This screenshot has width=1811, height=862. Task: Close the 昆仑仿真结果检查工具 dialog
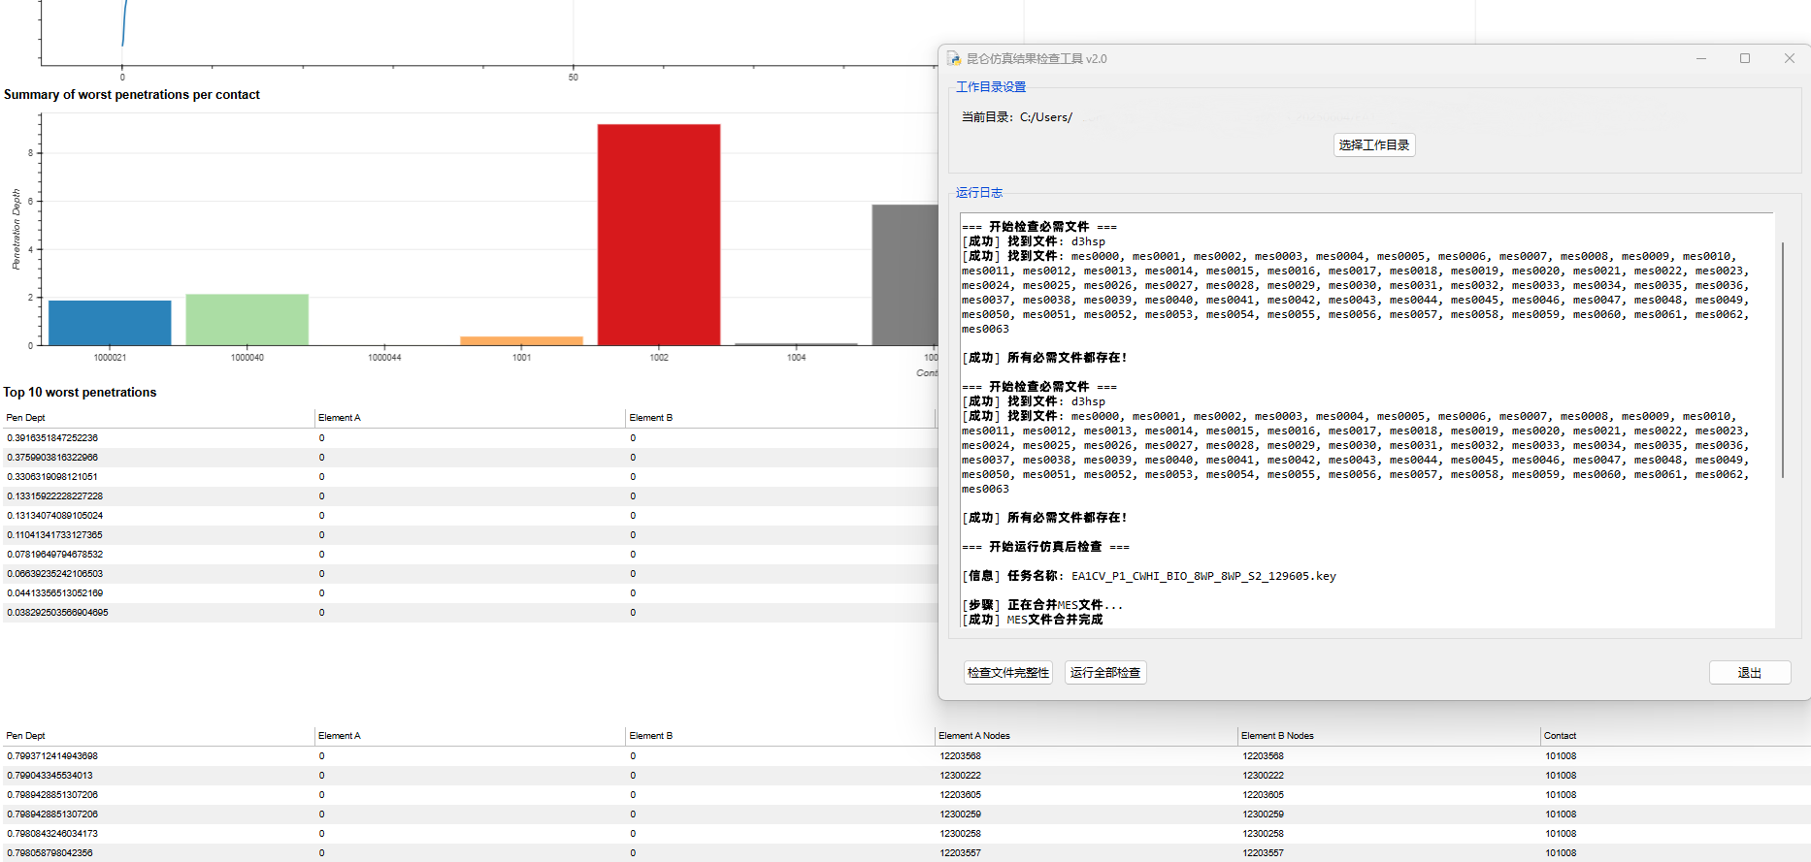click(1789, 59)
